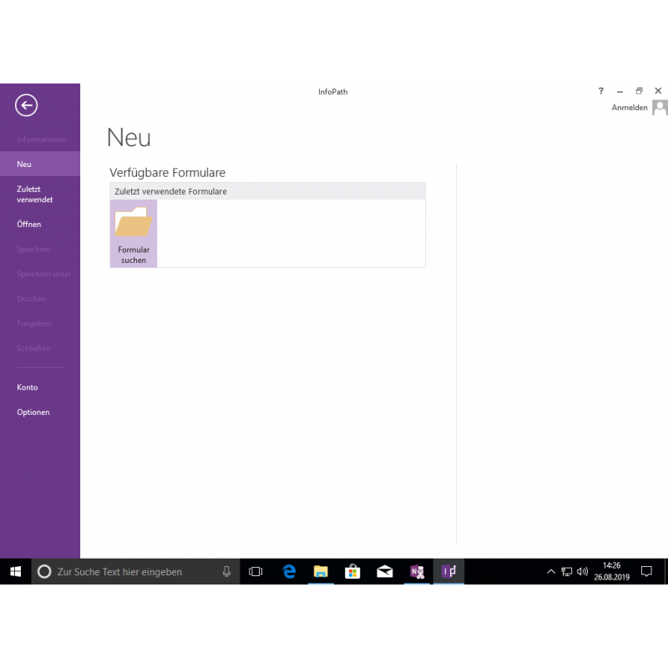The width and height of the screenshot is (668, 668).
Task: Open Microsoft Store from the taskbar
Action: click(x=352, y=572)
